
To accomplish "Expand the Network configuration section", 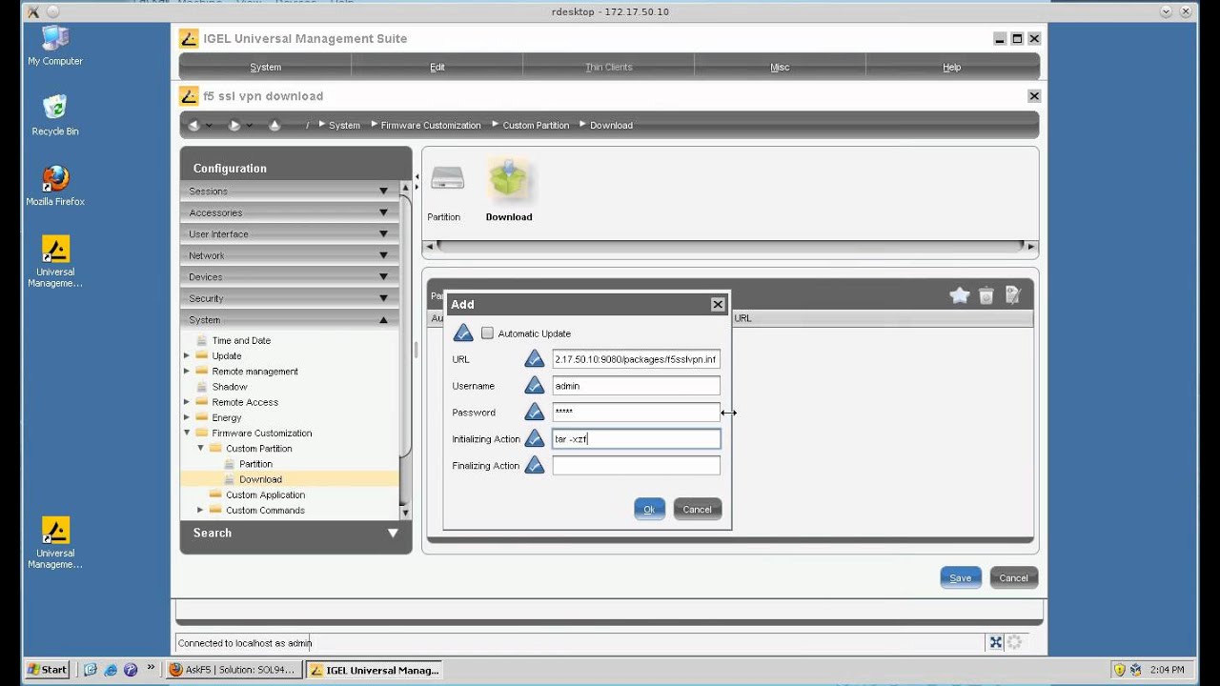I will tap(289, 255).
